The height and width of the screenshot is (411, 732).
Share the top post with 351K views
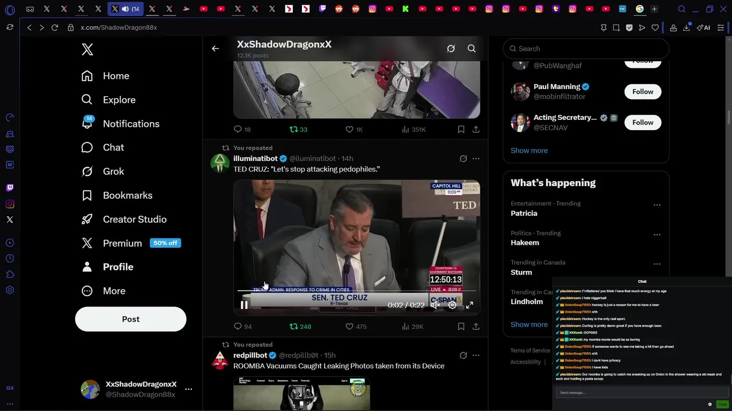pos(476,130)
